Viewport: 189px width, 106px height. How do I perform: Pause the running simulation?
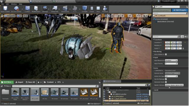point(92,9)
